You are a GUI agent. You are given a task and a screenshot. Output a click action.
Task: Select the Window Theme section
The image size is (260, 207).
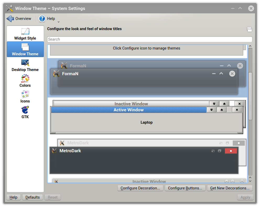[x=25, y=49]
